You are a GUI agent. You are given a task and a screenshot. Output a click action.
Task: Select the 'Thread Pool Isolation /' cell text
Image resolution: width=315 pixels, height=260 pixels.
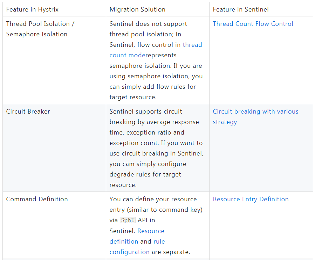point(40,24)
